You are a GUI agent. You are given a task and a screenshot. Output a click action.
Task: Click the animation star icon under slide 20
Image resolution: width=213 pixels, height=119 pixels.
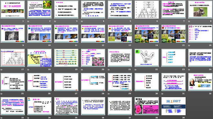point(82,70)
